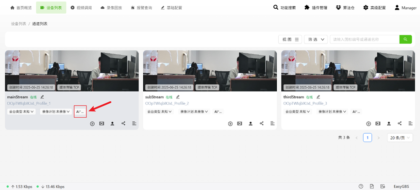Viewport: 420px width, 190px height.
Task: Toggle the 视图 view mode button
Action: tap(290, 39)
